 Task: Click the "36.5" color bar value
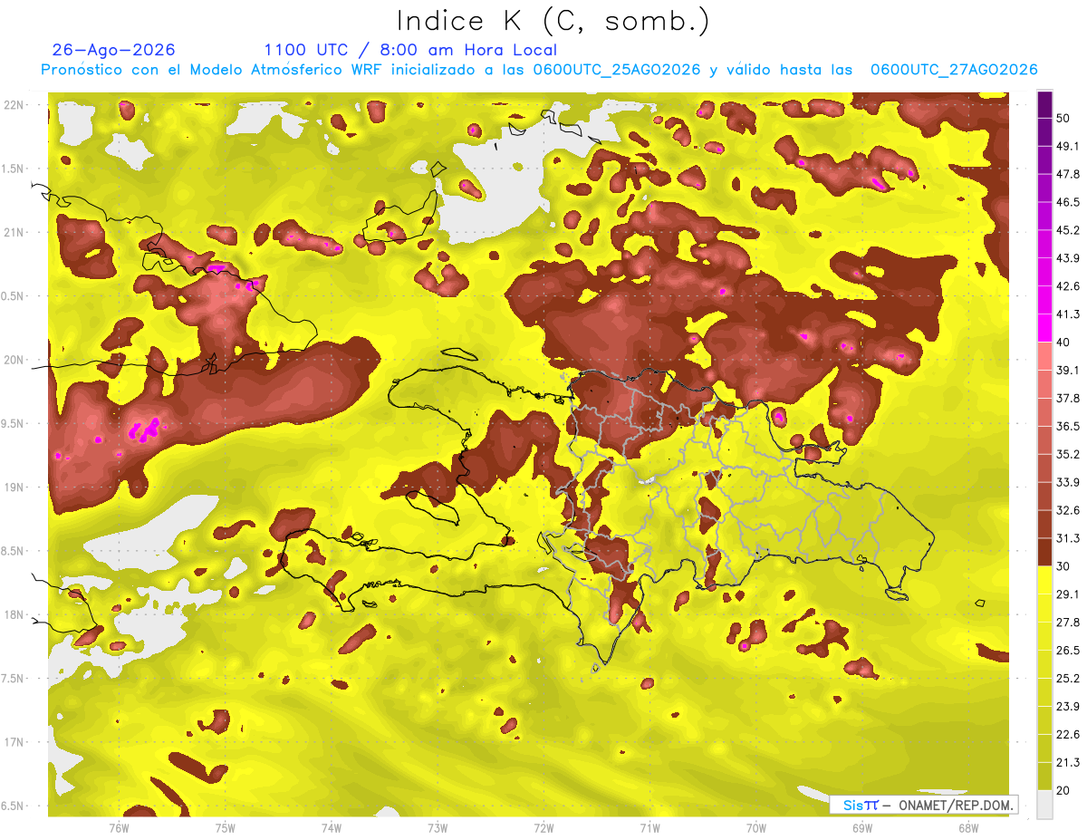tap(1068, 426)
